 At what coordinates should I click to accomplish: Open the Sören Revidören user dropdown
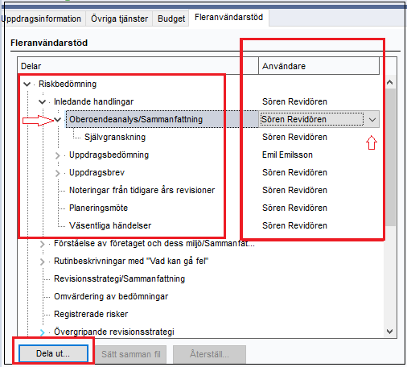(x=372, y=119)
